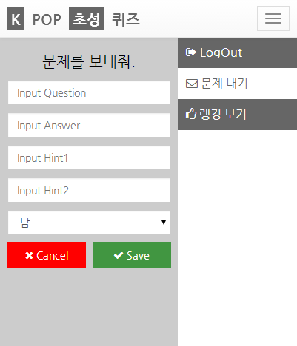297x346 pixels.
Task: Click the checkmark icon on Save
Action: (x=119, y=256)
